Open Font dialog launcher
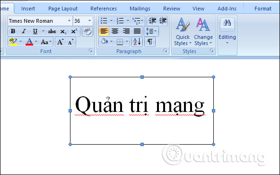The height and width of the screenshot is (175, 280). pyautogui.click(x=91, y=51)
